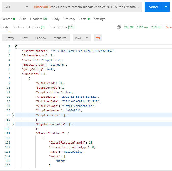The width and height of the screenshot is (172, 171).
Task: Click the CreatedDate timestamp value
Action: (x=79, y=97)
